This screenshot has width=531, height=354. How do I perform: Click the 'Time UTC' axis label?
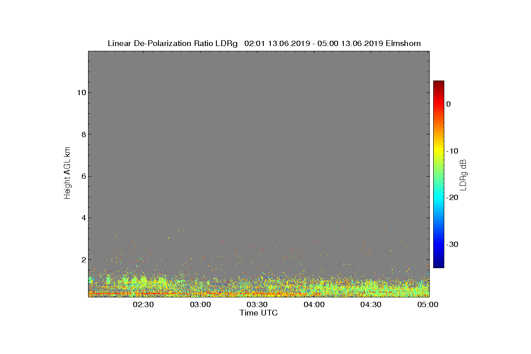pos(259,313)
